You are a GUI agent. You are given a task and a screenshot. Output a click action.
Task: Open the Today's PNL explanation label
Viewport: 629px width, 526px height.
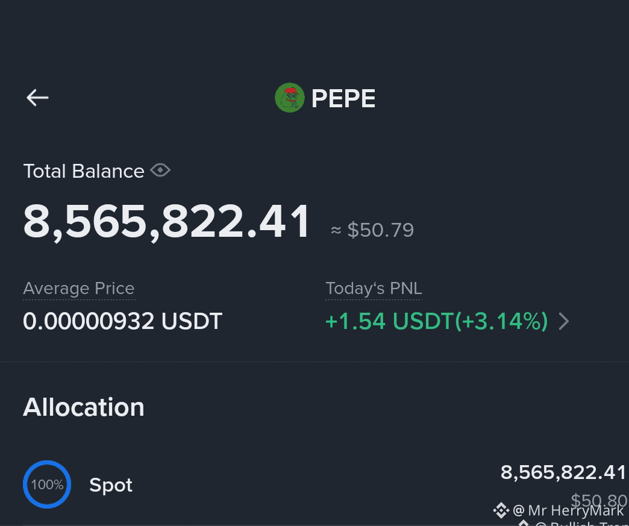click(374, 289)
